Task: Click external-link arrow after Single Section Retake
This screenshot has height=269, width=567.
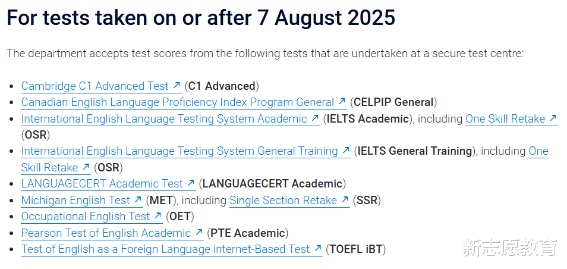Action: click(345, 201)
